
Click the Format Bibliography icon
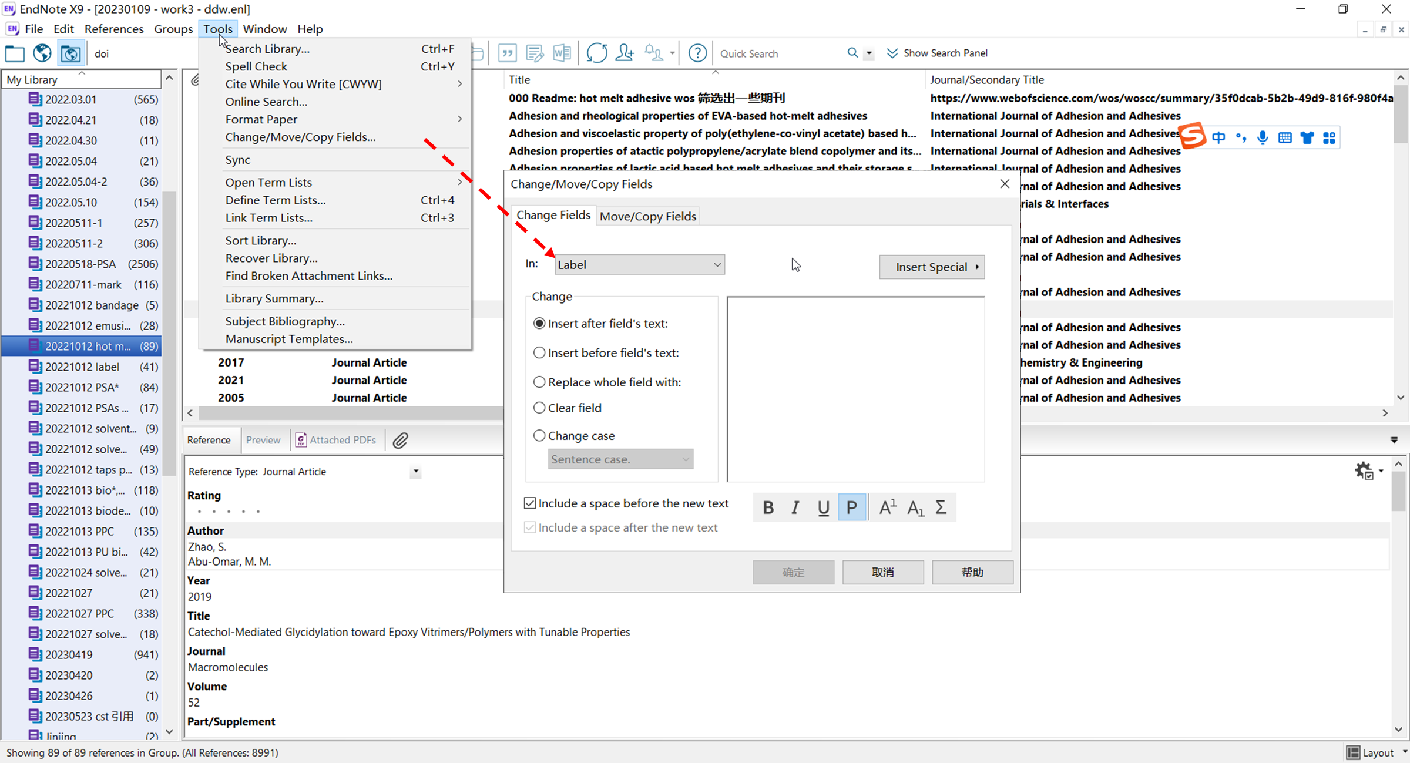(535, 53)
